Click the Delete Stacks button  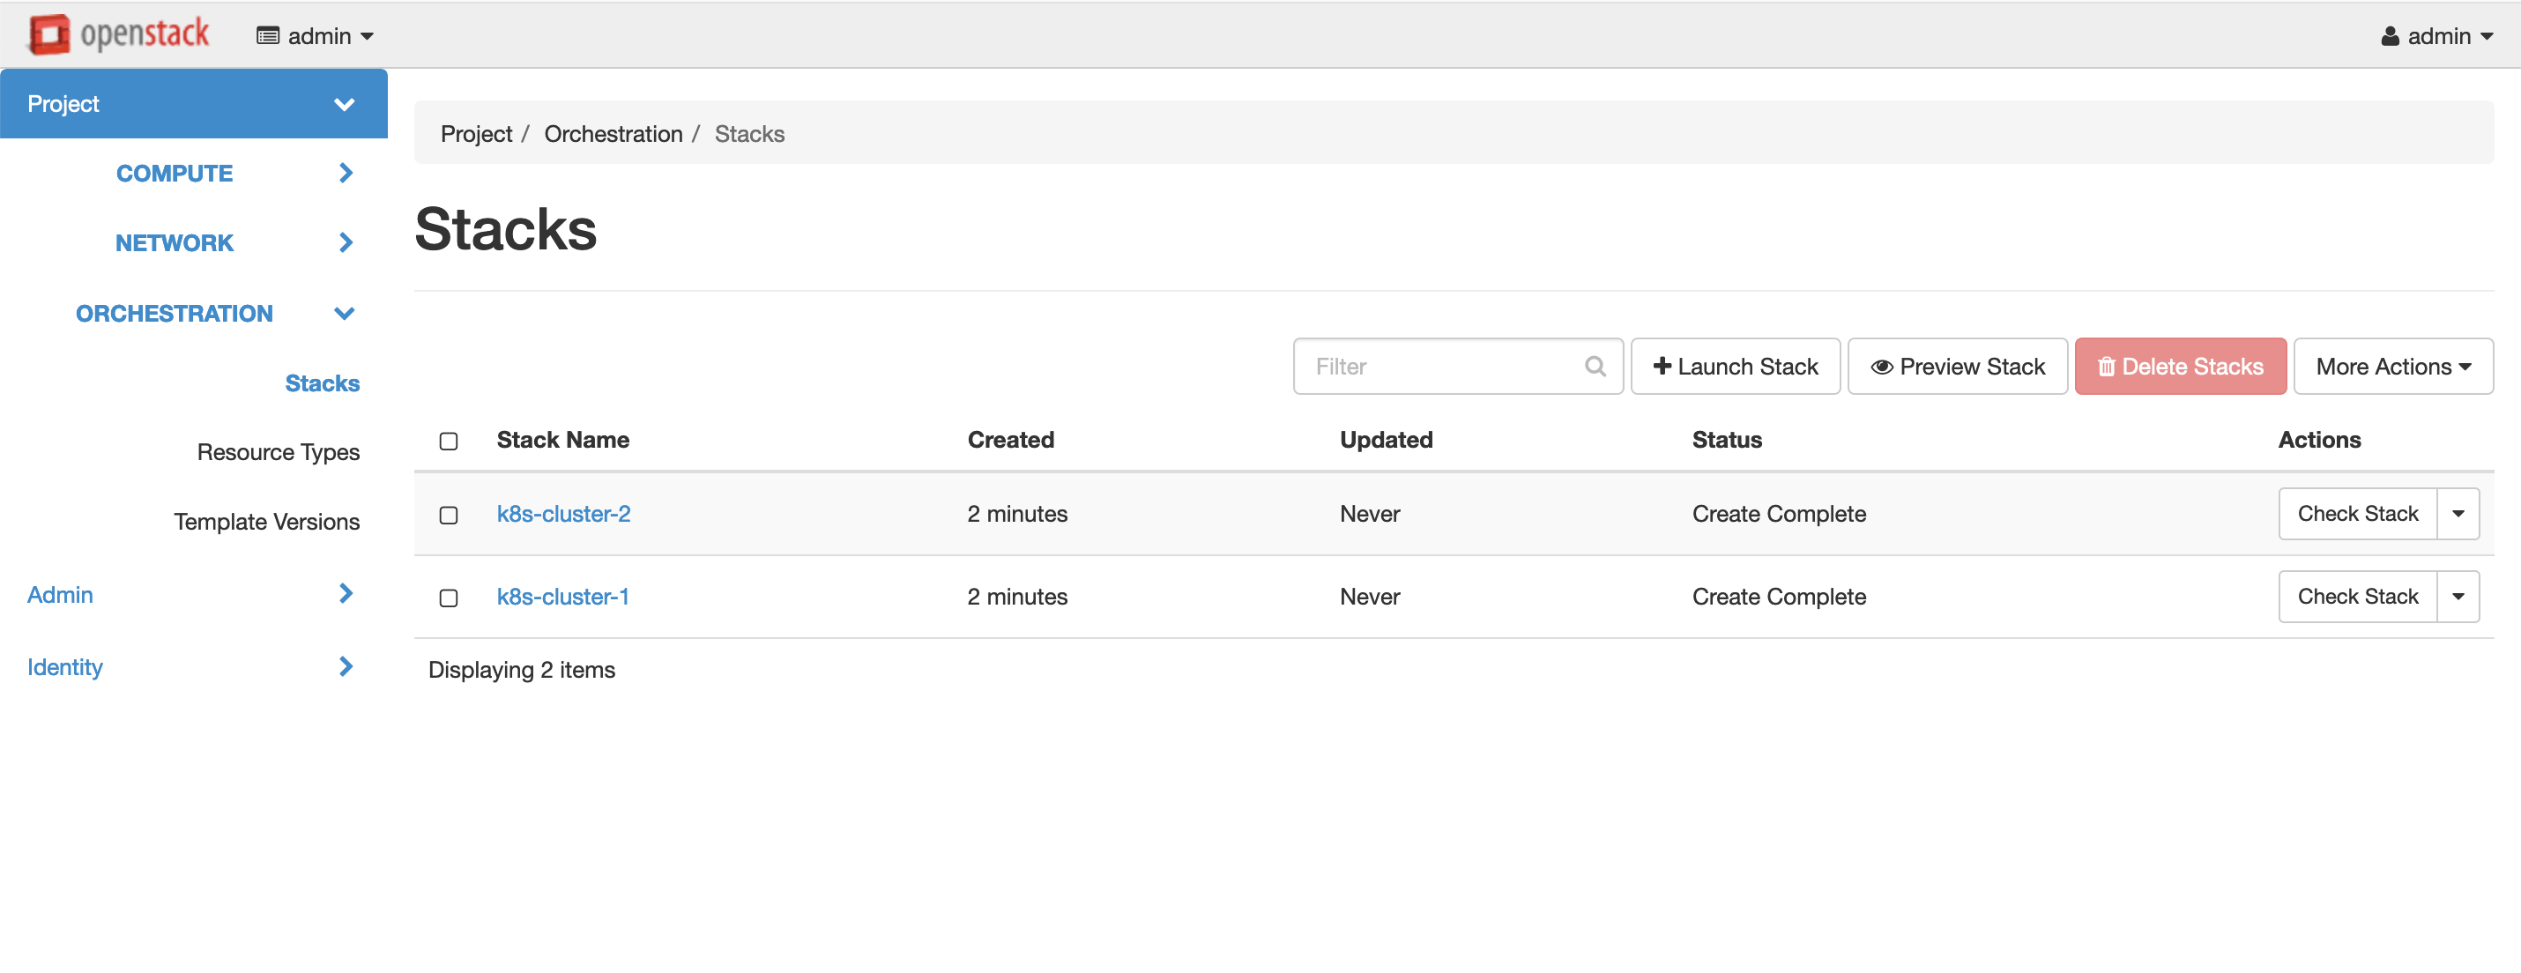(2180, 366)
